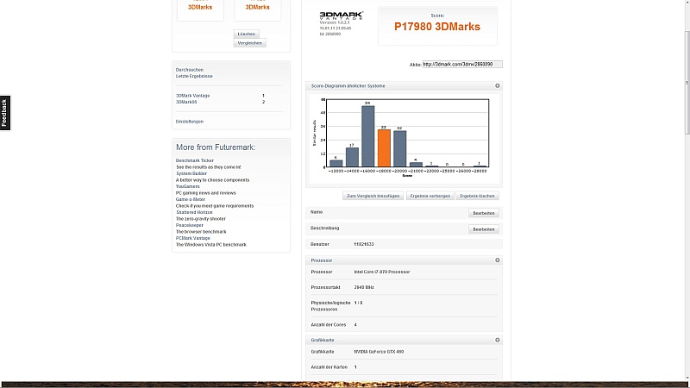Screen dimensions: 690x388
Task: Click the 3DMark Vantage logo
Action: point(341,16)
